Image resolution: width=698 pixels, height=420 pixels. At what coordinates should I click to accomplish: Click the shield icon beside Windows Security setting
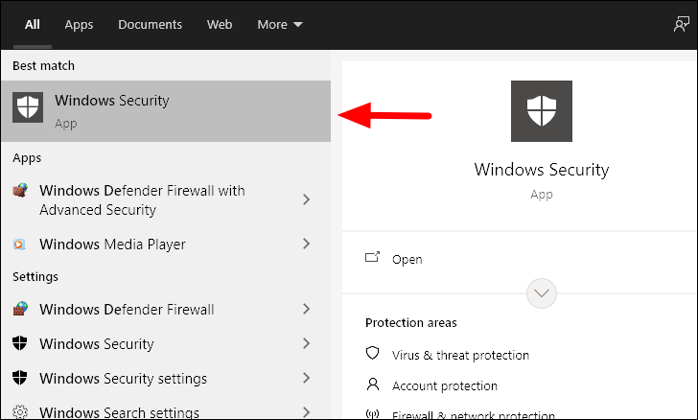coord(19,343)
